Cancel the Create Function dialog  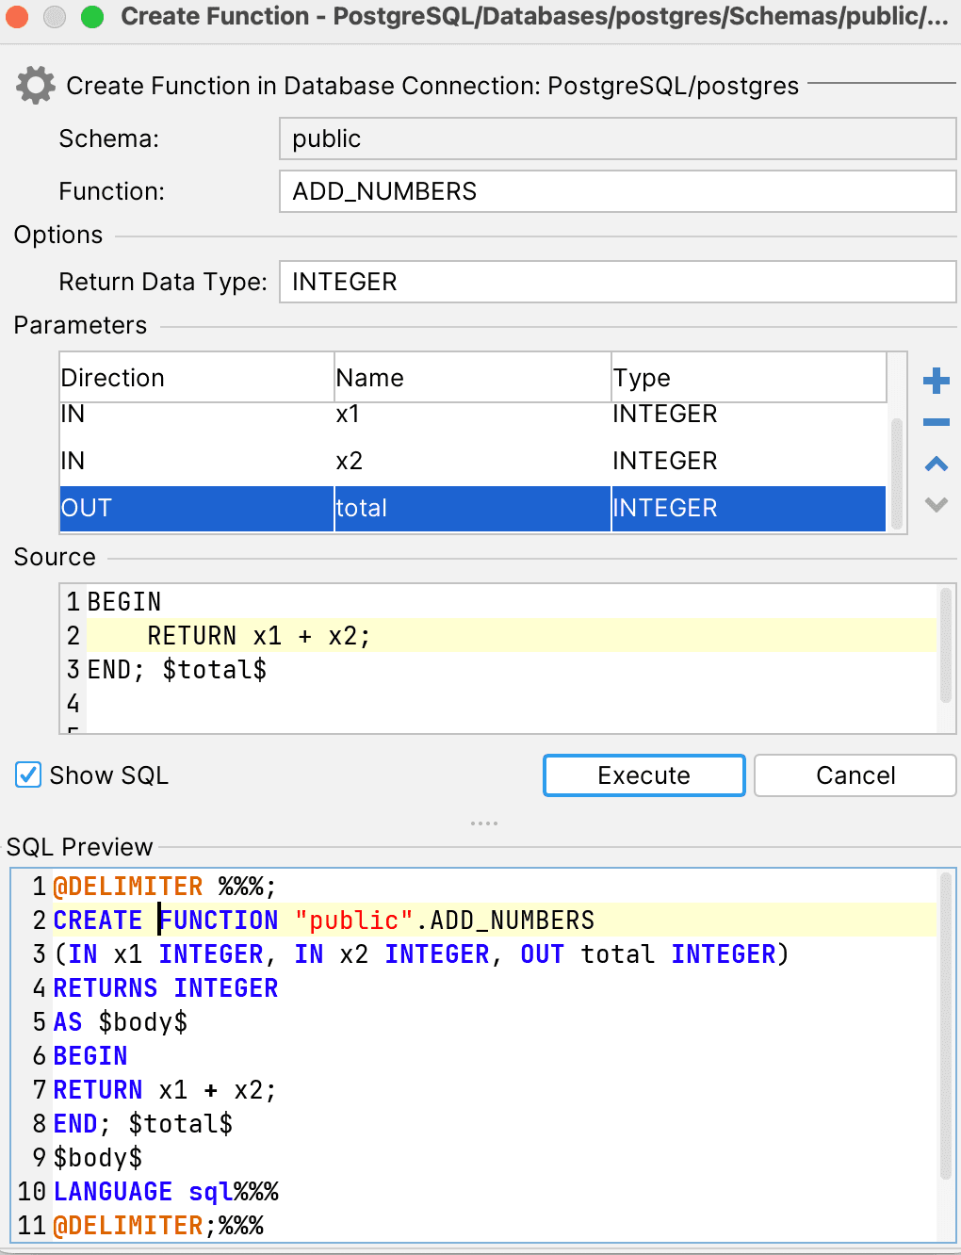click(855, 775)
